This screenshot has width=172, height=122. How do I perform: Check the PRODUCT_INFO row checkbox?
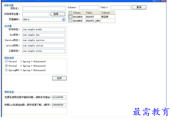point(70,21)
